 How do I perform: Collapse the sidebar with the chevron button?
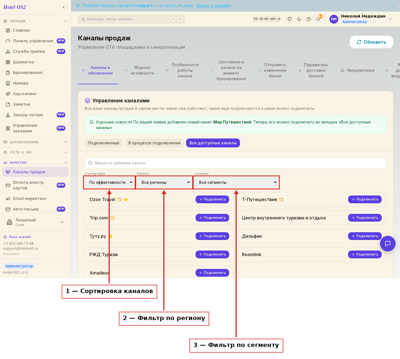tap(64, 7)
